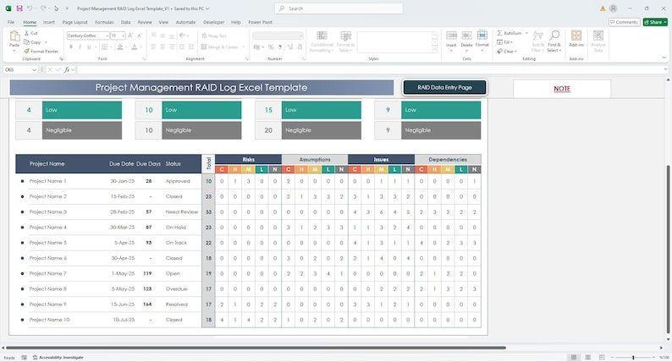Viewport: 672px width, 362px height.
Task: Click the Percent Style icon
Action: [x=271, y=47]
